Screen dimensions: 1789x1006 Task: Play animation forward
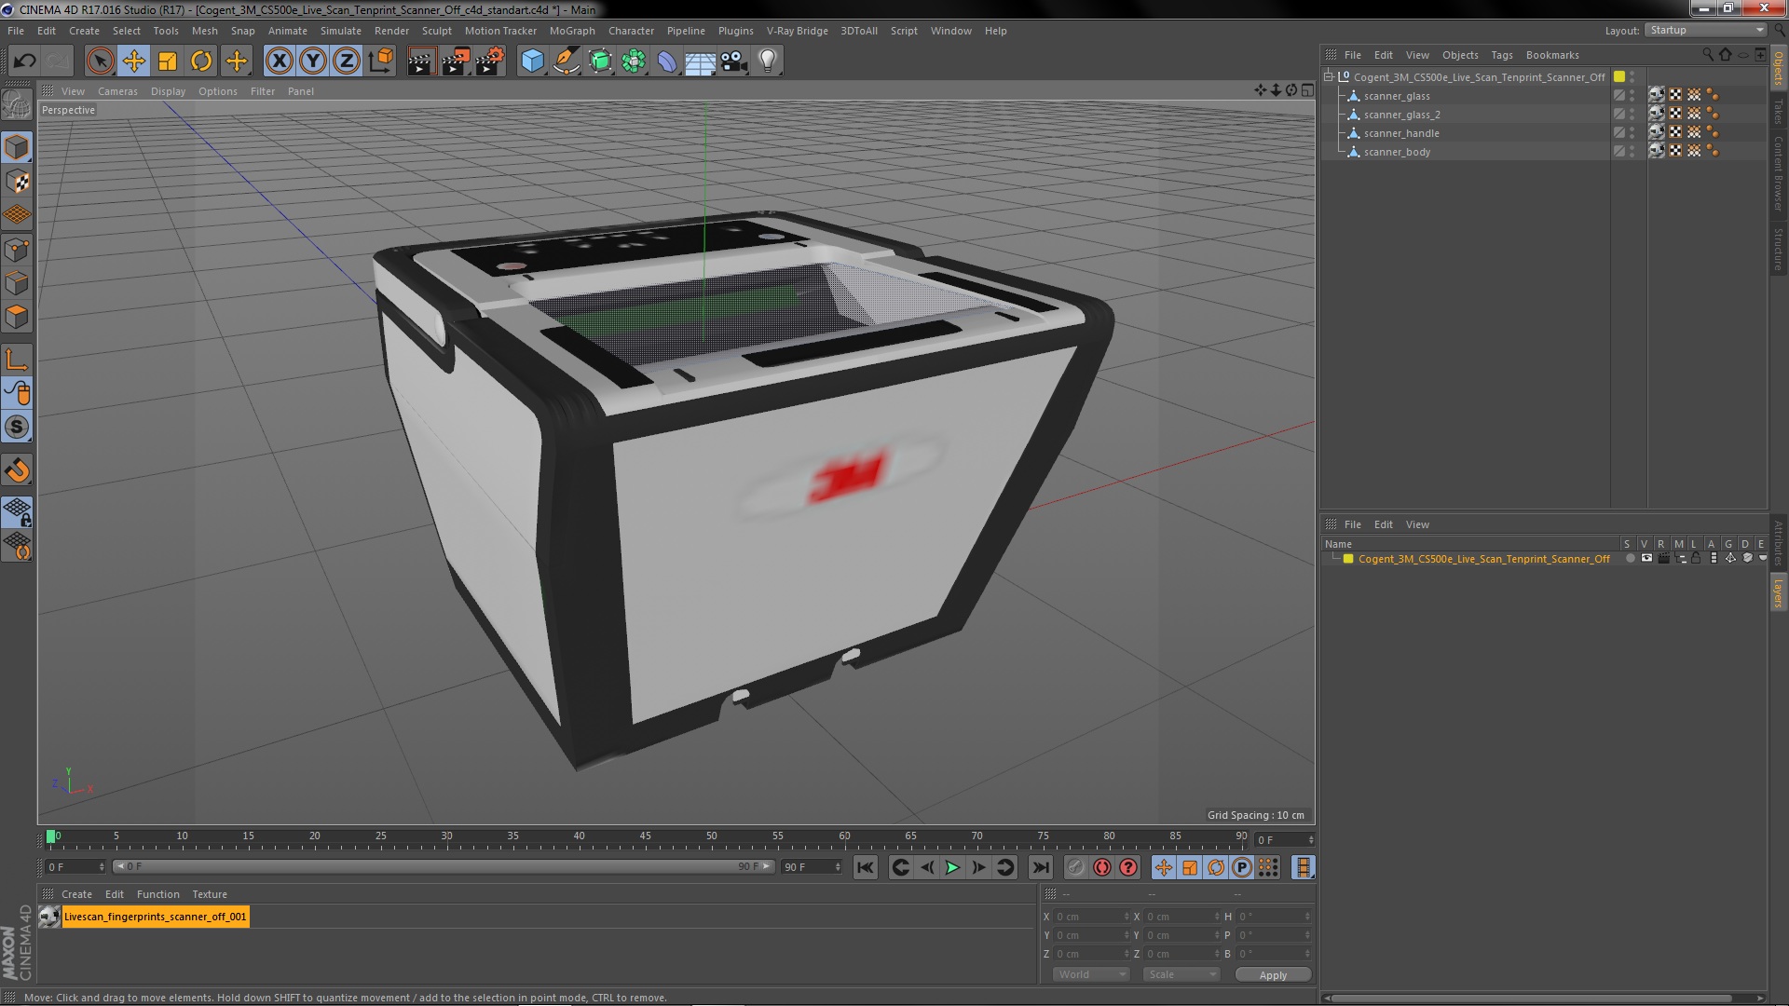point(952,867)
